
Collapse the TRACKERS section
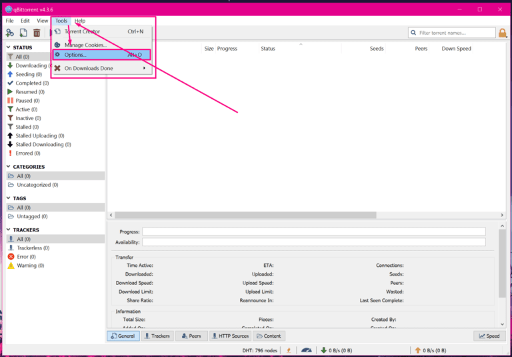pos(9,230)
